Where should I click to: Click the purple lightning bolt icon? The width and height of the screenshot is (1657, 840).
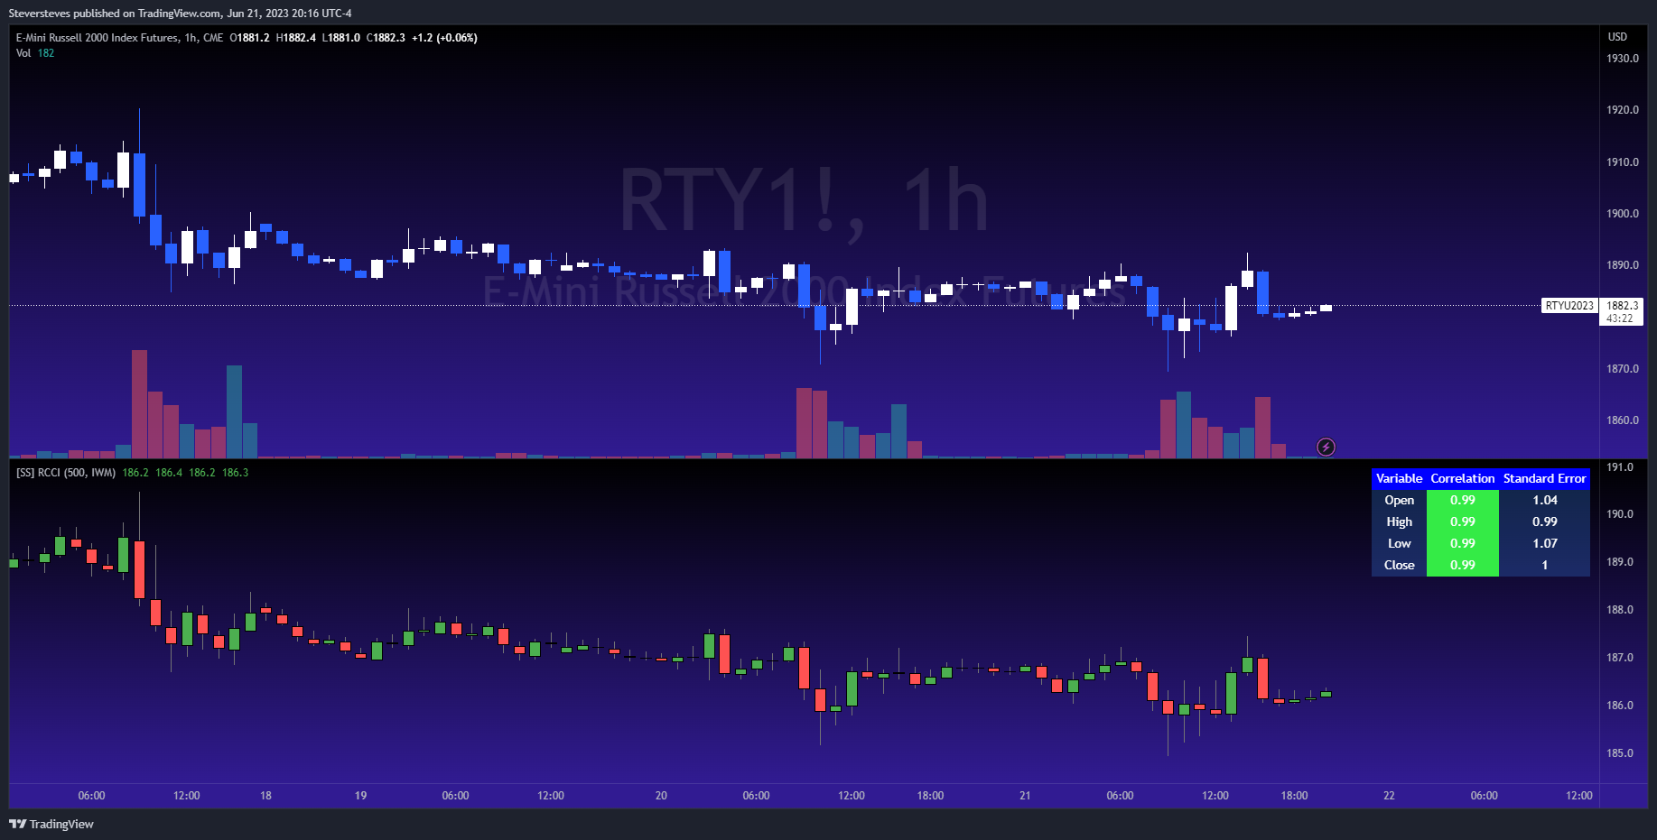1326,447
